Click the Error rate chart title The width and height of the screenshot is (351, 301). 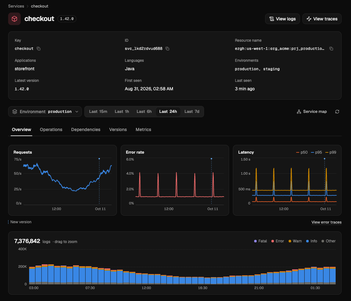pyautogui.click(x=135, y=152)
